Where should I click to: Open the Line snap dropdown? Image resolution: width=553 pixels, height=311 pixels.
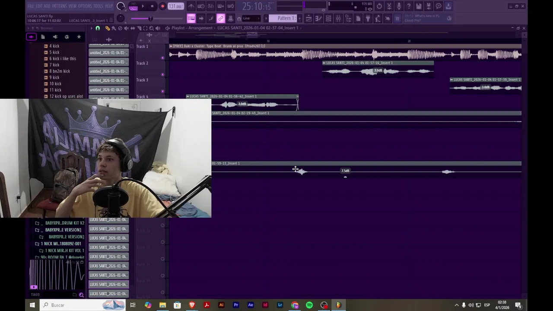pos(251,18)
